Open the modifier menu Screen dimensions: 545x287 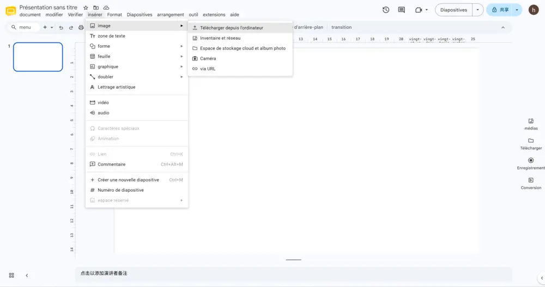tap(54, 15)
